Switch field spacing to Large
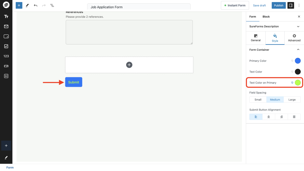Screen dimensions: 304x171 pos(292,99)
